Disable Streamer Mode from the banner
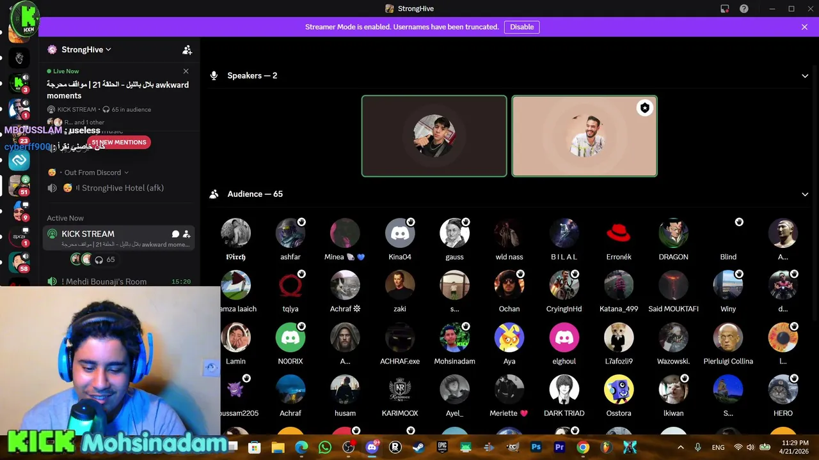The height and width of the screenshot is (460, 819). (x=521, y=27)
